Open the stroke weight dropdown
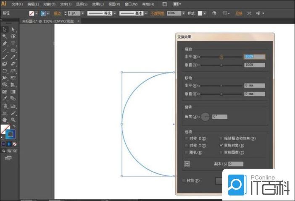This screenshot has height=201, width=295. (83, 13)
